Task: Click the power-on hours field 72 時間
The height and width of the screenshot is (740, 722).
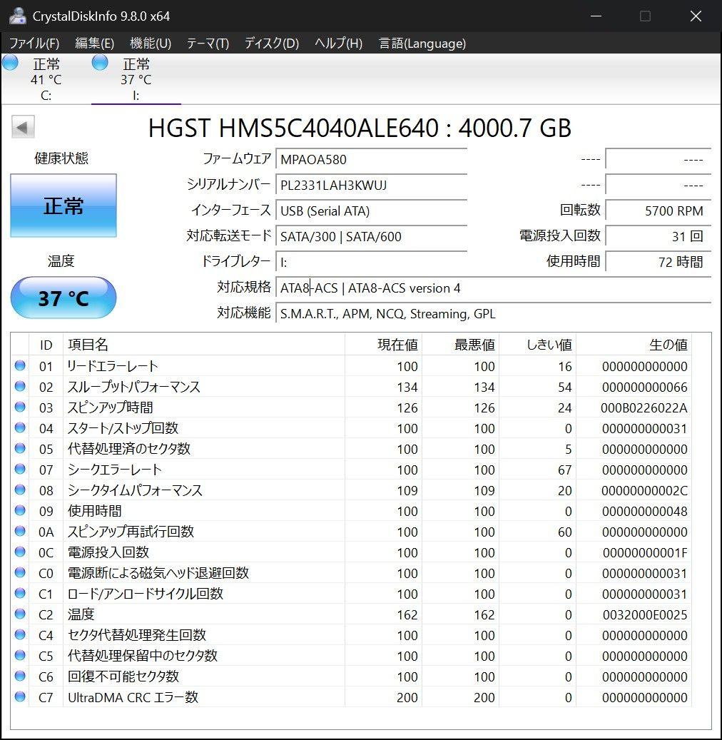Action: (659, 262)
